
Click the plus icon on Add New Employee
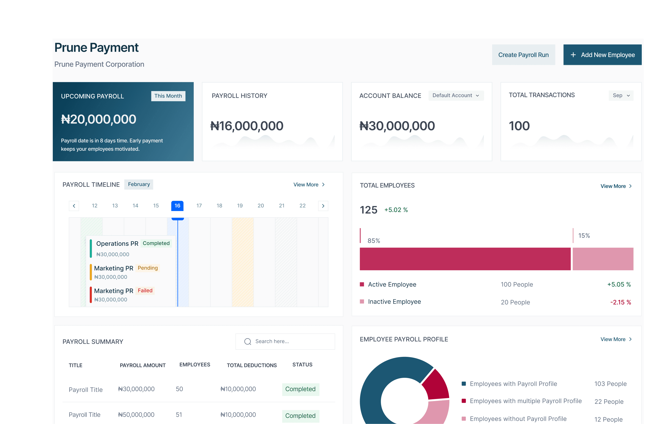click(573, 55)
